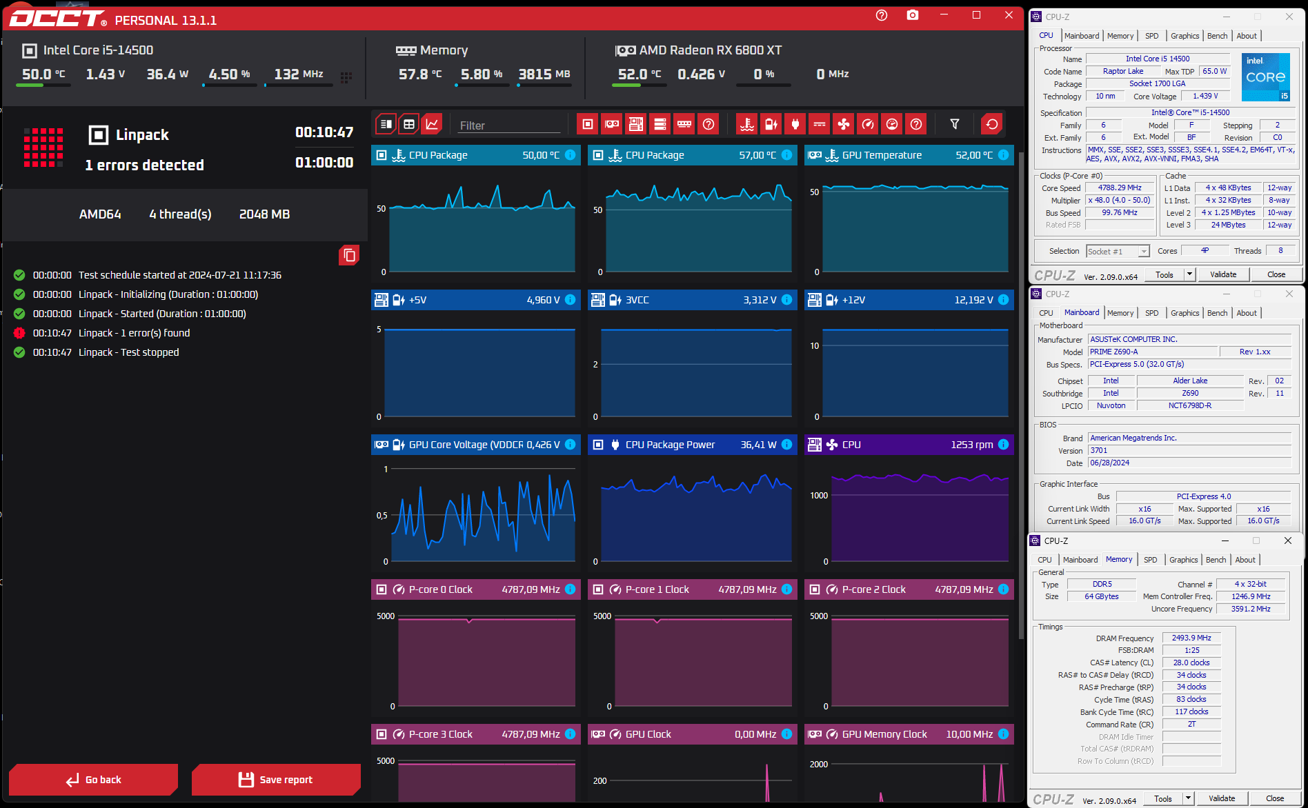Toggle the memory module device filter icon
1308x808 pixels.
point(684,124)
